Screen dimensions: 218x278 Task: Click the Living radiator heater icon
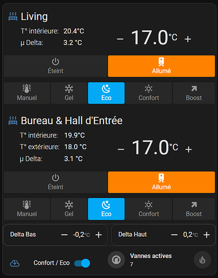[13, 16]
